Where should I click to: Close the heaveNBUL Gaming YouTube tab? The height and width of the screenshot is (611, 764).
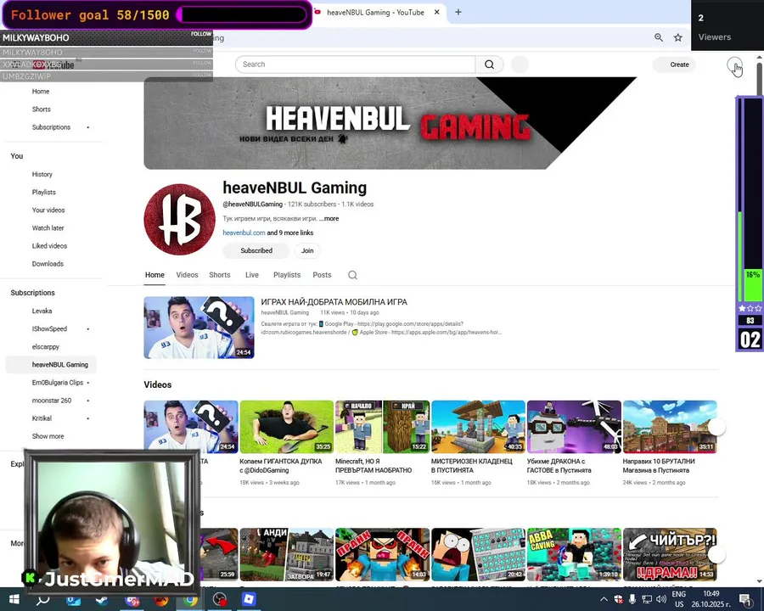pos(437,12)
